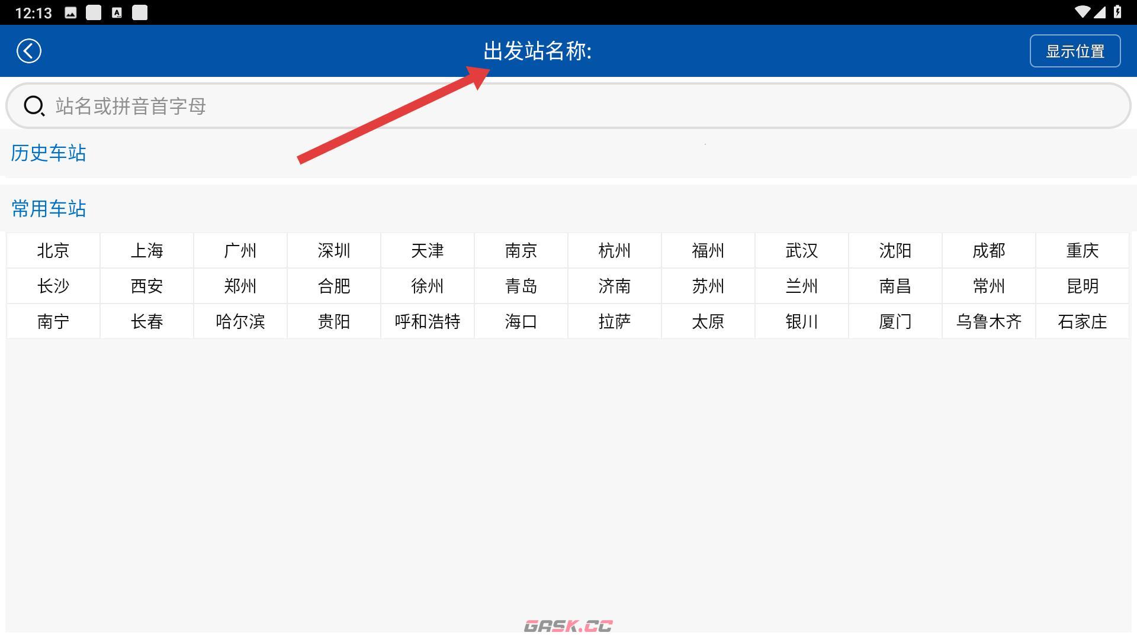The image size is (1137, 639).
Task: Pick 乌鲁木齐 from the station list
Action: 988,321
